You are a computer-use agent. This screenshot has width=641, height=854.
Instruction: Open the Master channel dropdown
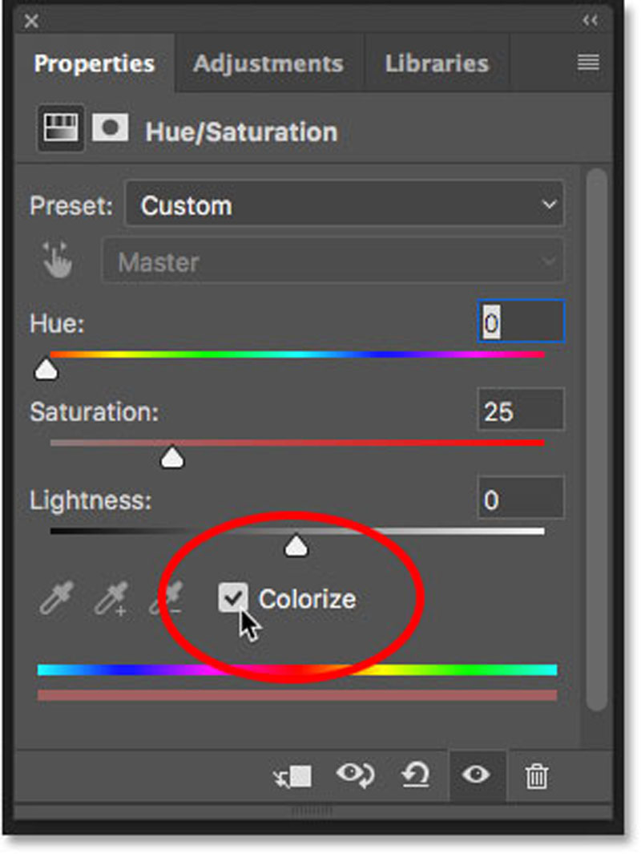pos(333,261)
